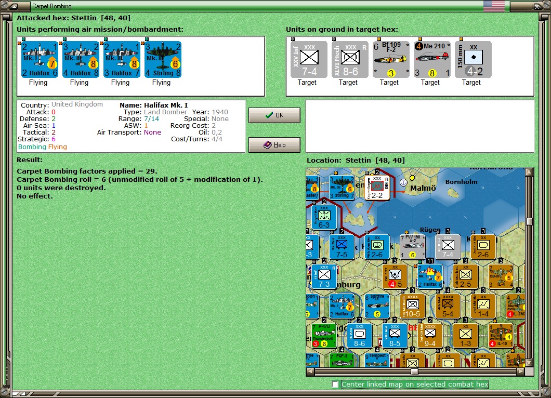Click the map vertical scrollbar thumb
551x398 pixels.
[529, 221]
